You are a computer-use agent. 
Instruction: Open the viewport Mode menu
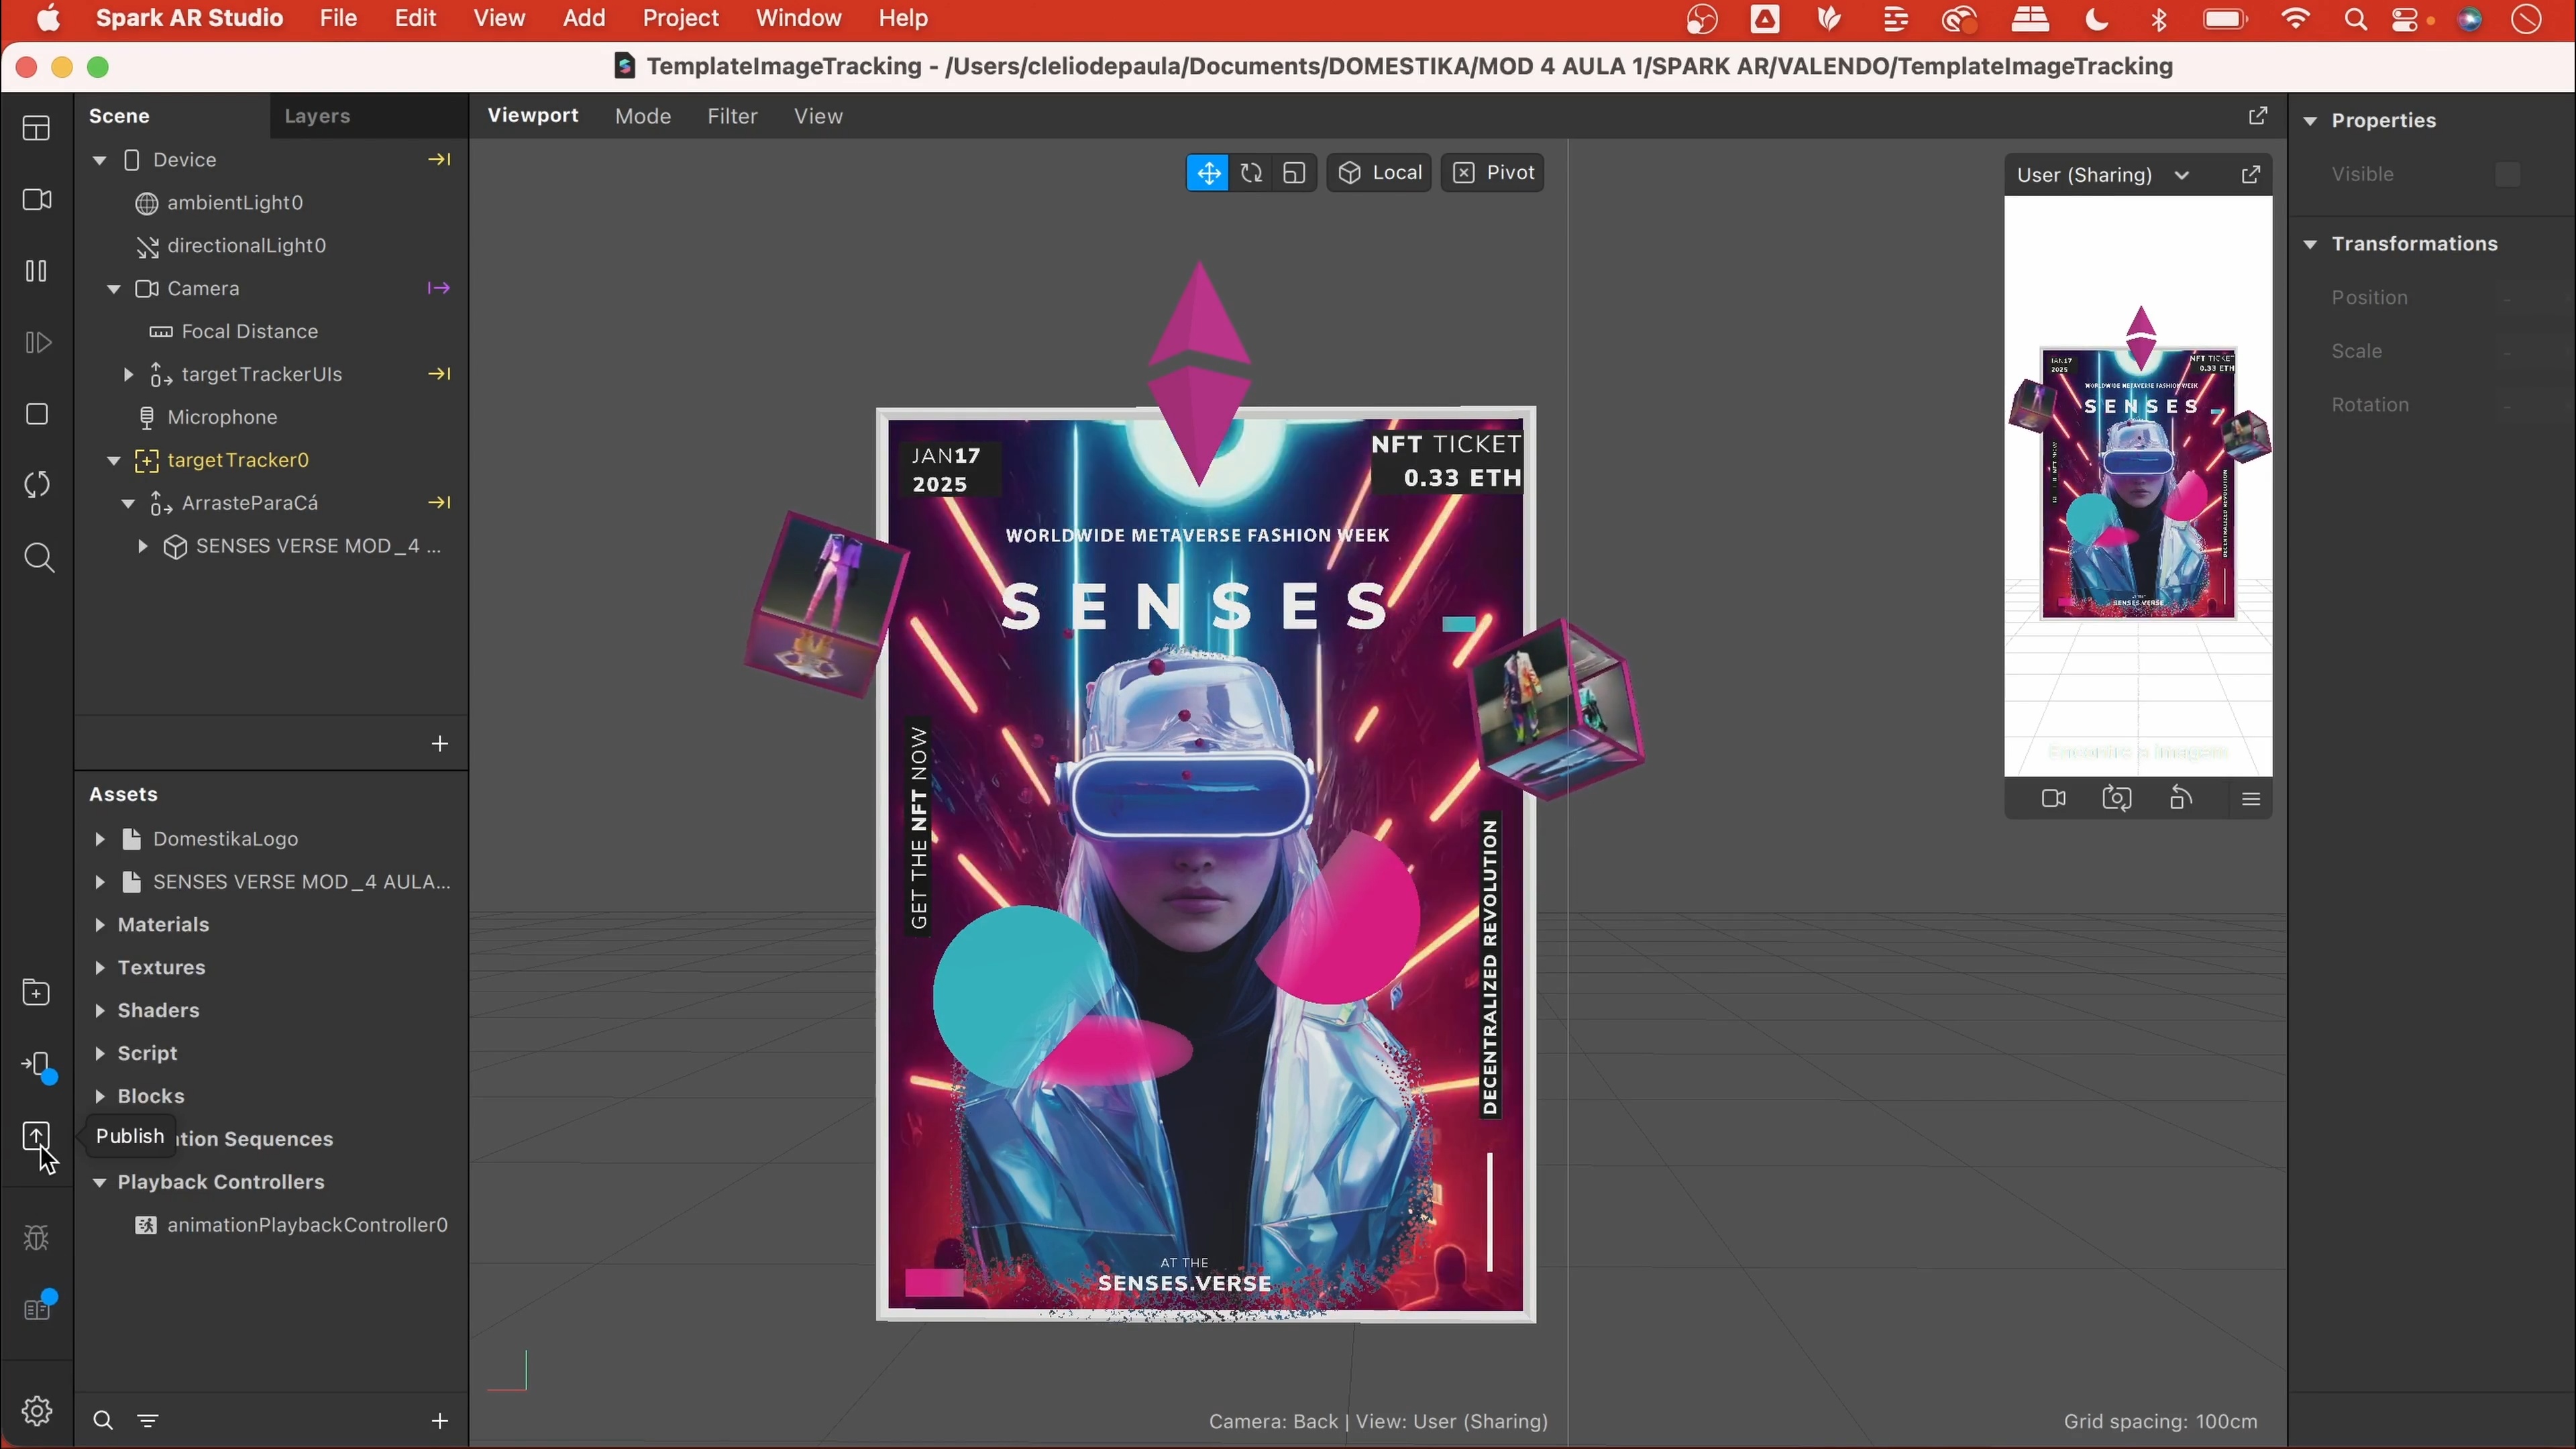[643, 116]
